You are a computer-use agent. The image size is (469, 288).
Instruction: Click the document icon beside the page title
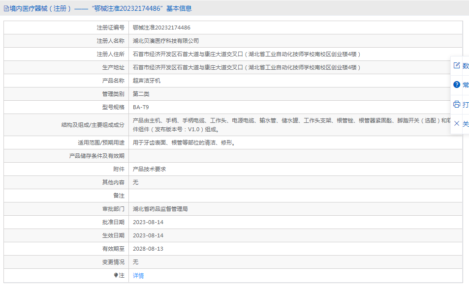pos(6,9)
